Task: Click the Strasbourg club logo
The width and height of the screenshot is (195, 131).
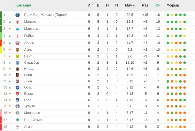Action: point(17,63)
